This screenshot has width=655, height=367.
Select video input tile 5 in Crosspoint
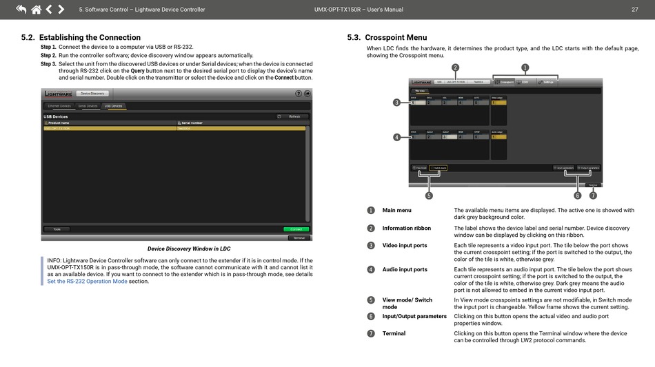(x=481, y=103)
